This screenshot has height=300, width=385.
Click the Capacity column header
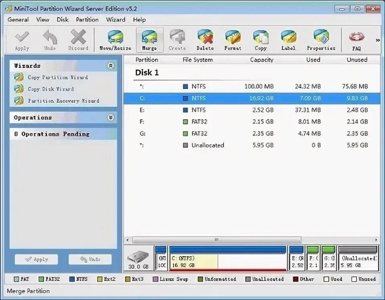[262, 60]
